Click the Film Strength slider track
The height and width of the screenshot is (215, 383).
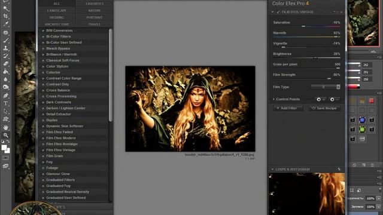pyautogui.click(x=306, y=78)
